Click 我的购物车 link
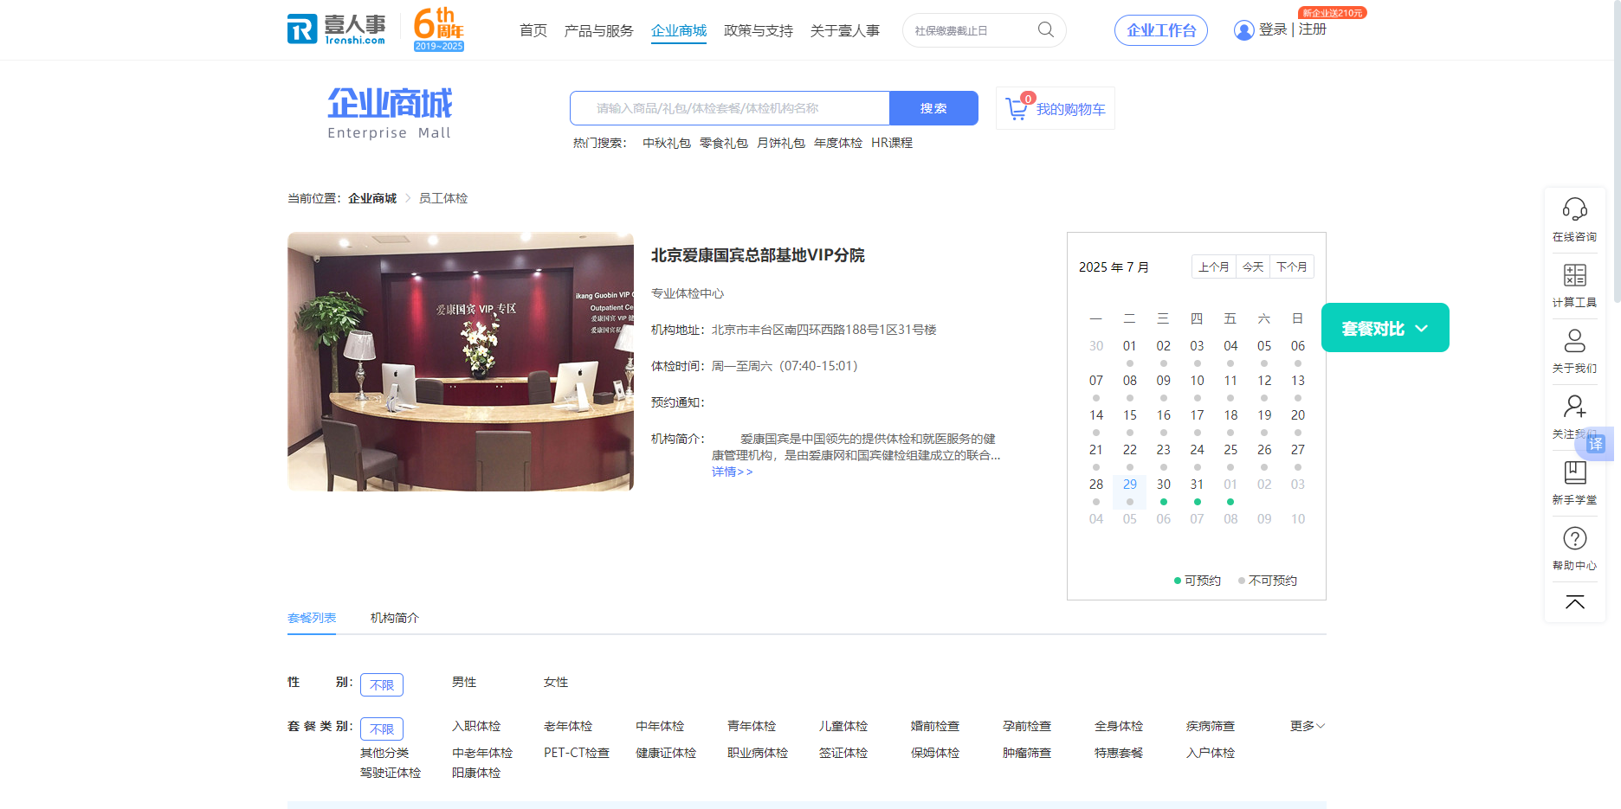The image size is (1621, 809). click(1071, 109)
